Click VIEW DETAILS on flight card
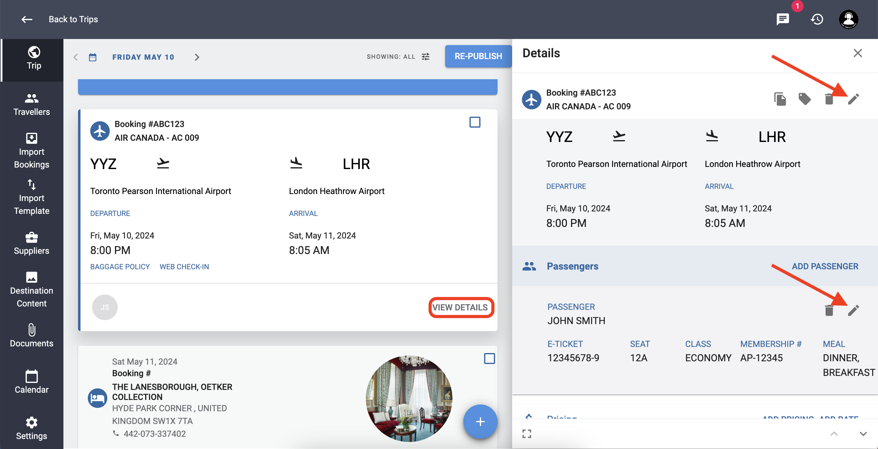 click(460, 307)
